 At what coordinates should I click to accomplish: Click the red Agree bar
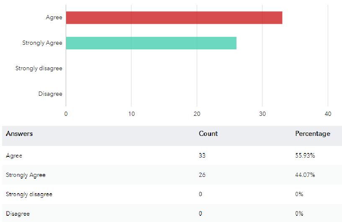point(174,18)
